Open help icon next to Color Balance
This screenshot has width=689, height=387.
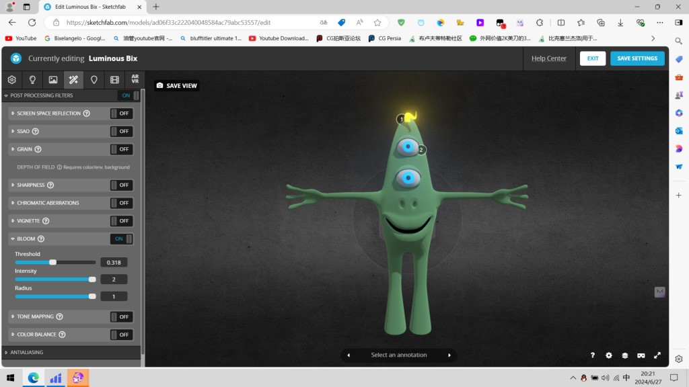point(63,335)
